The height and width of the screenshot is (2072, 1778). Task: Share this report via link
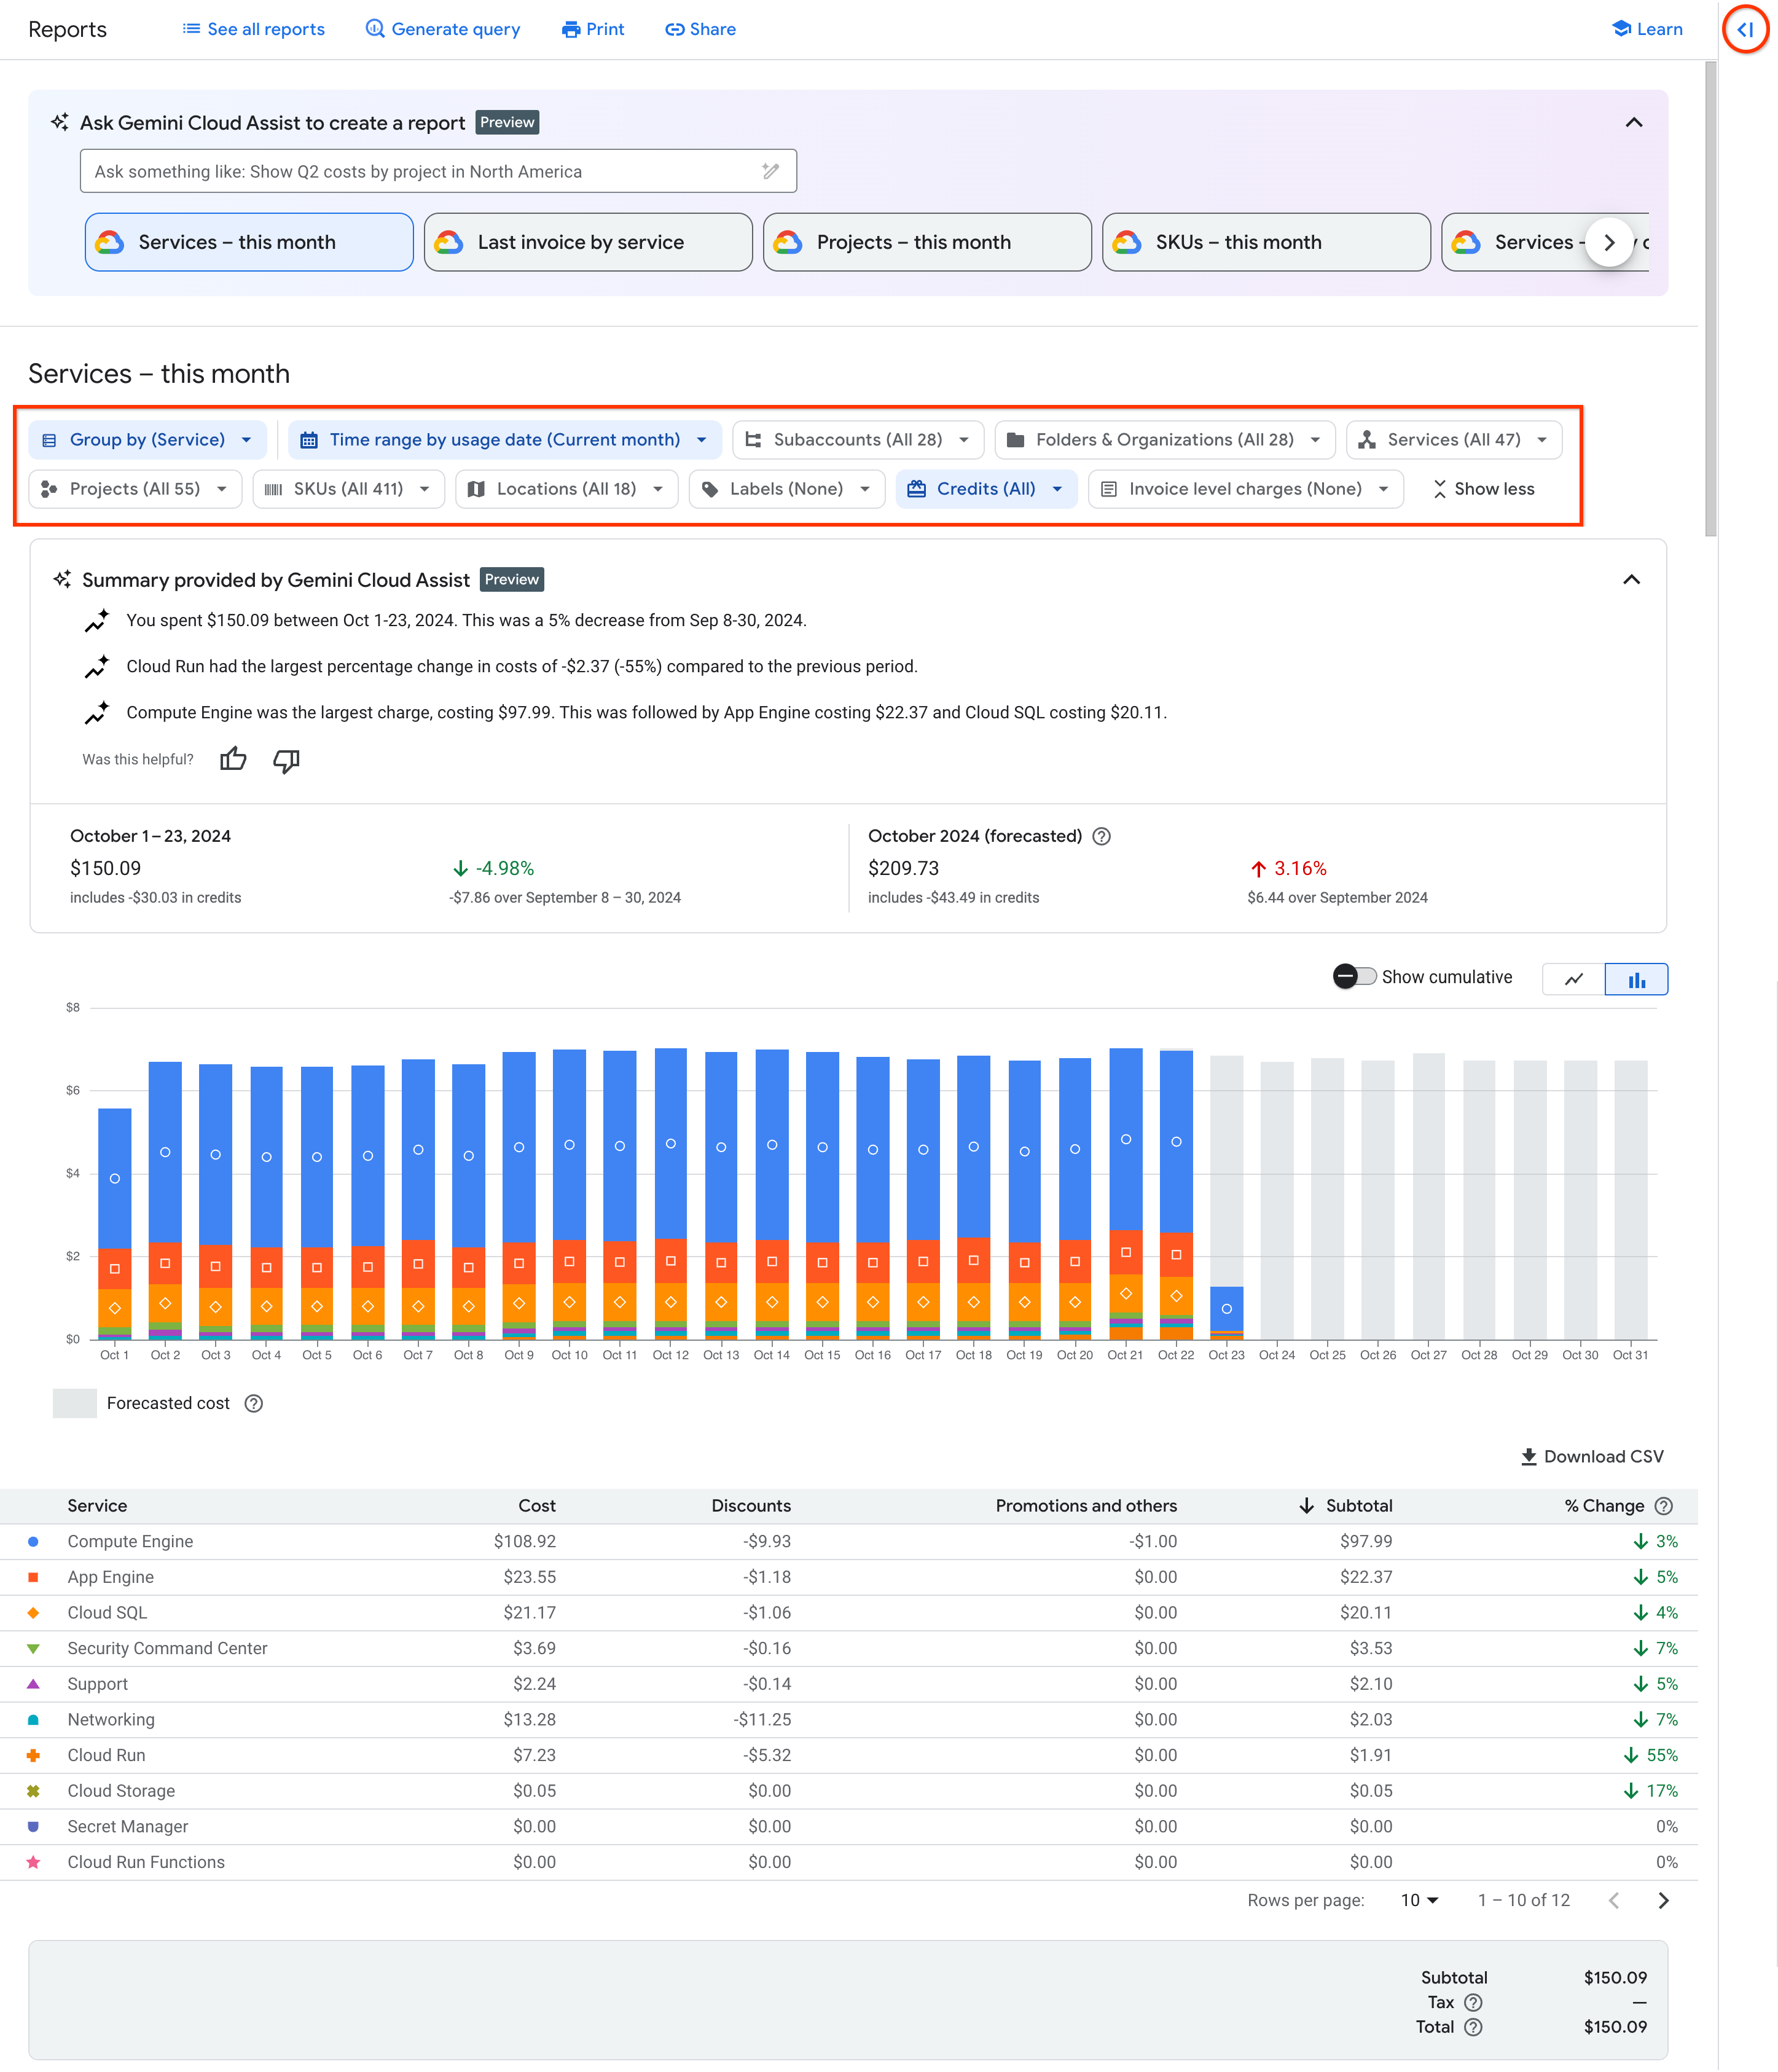tap(700, 29)
